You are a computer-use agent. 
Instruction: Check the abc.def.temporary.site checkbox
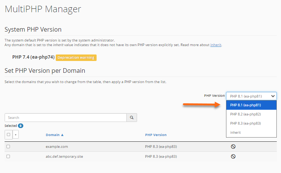[8, 156]
